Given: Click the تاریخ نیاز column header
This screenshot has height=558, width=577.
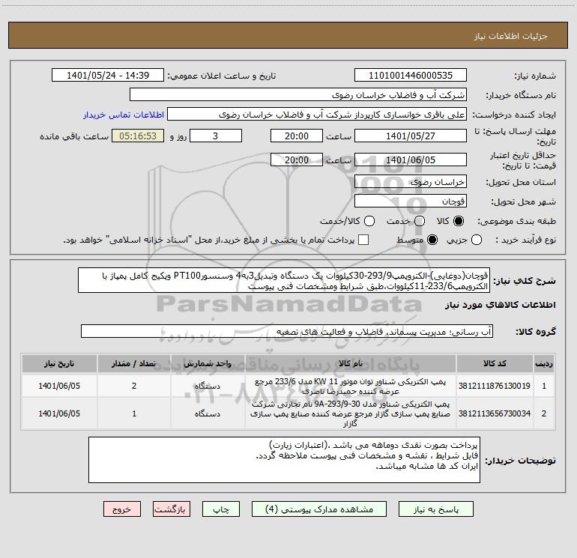Looking at the screenshot, I should click(x=59, y=363).
